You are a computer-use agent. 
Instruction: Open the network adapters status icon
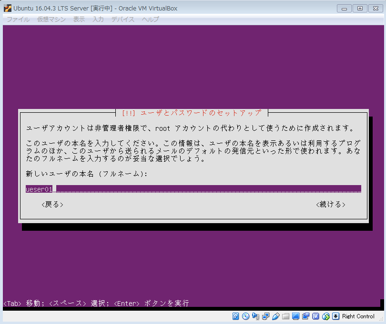(266, 316)
